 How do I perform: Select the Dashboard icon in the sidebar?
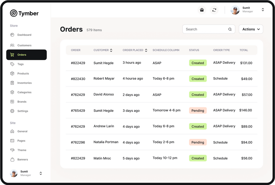pyautogui.click(x=12, y=35)
